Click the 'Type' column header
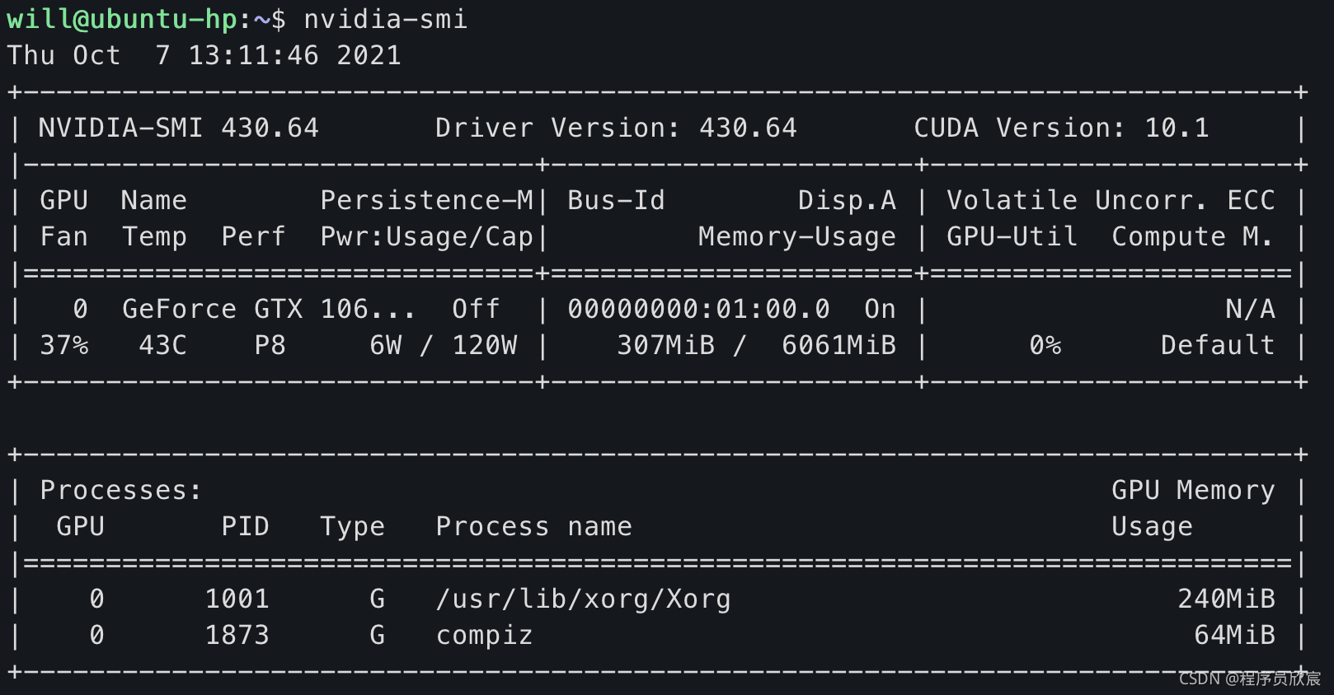The width and height of the screenshot is (1334, 695). pos(352,526)
